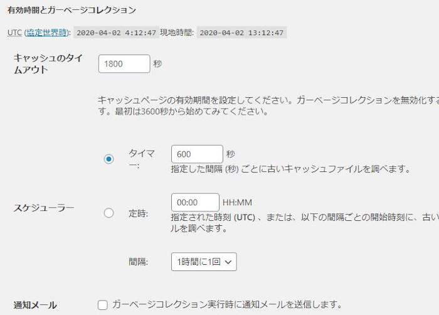
Task: Select the UTC timestamp 2020-04-02 4:12:47
Action: pos(116,33)
